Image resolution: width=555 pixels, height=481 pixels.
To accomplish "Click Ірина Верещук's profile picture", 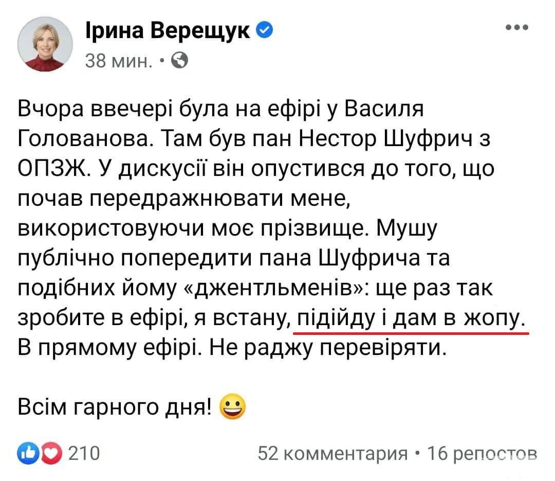I will pyautogui.click(x=45, y=44).
